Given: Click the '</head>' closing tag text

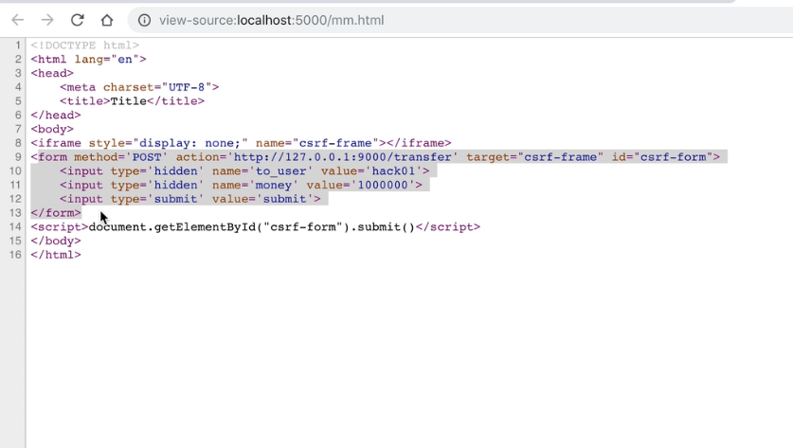Looking at the screenshot, I should pyautogui.click(x=56, y=116).
